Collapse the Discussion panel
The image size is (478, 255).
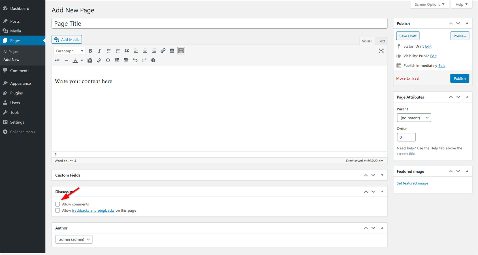coord(382,192)
